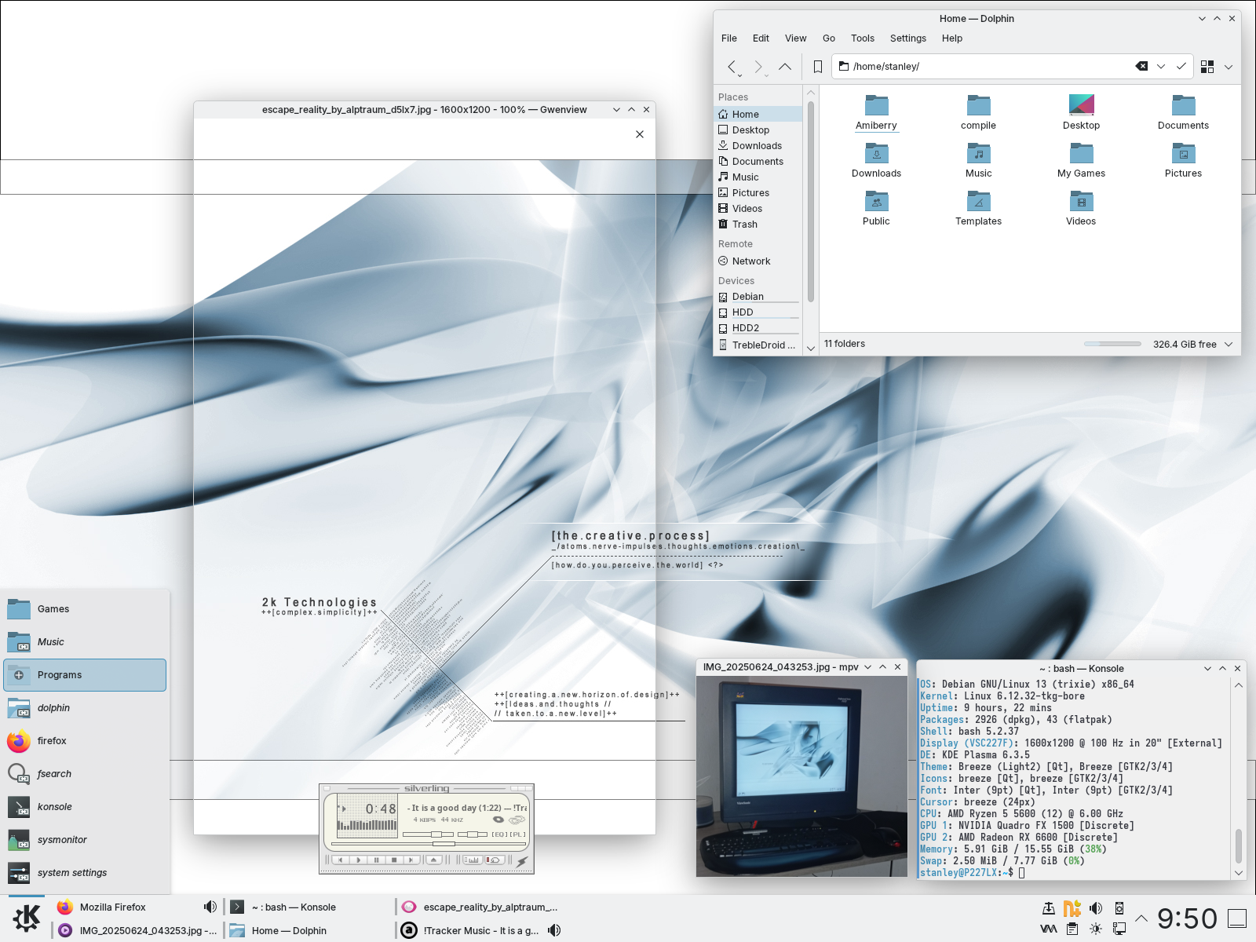Open the updates download tray icon
Screen dimensions: 1256x942
(1049, 908)
